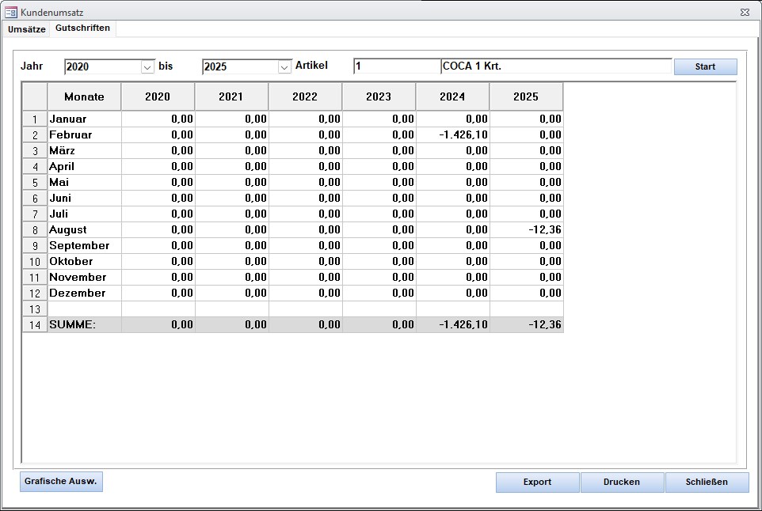The height and width of the screenshot is (511, 762).
Task: Expand the end year 2025 dropdown
Action: tap(285, 67)
